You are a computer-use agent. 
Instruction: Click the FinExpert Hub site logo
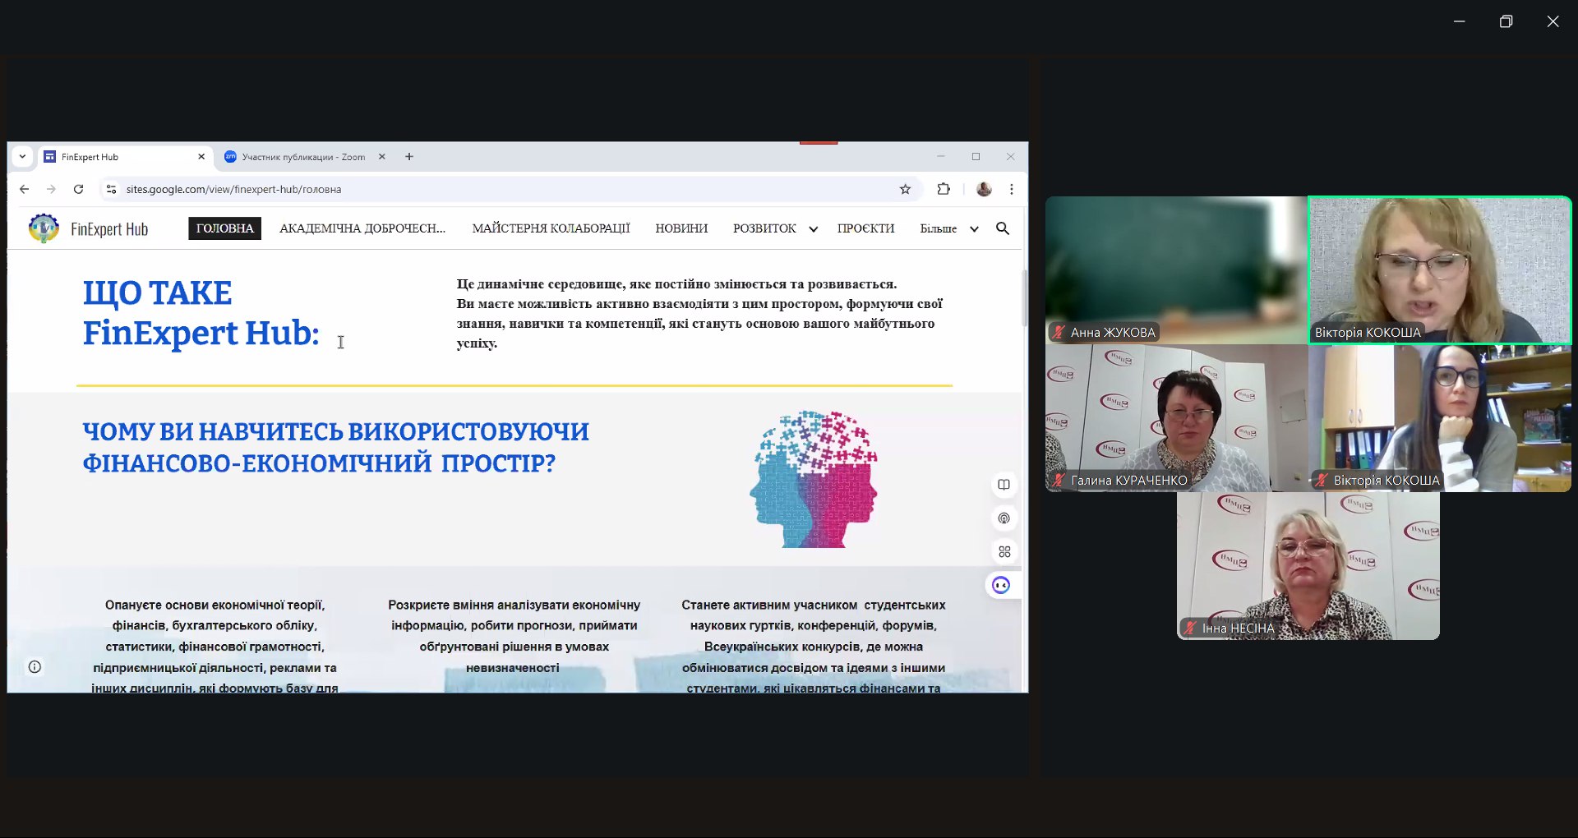(x=44, y=228)
